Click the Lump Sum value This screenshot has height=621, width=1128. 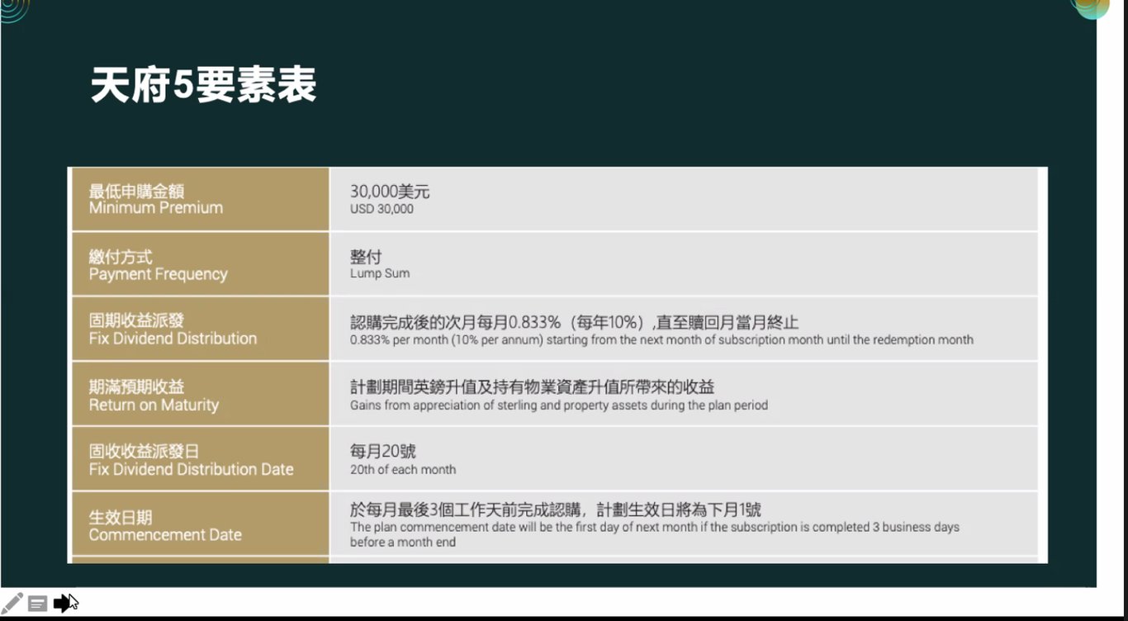(x=380, y=273)
